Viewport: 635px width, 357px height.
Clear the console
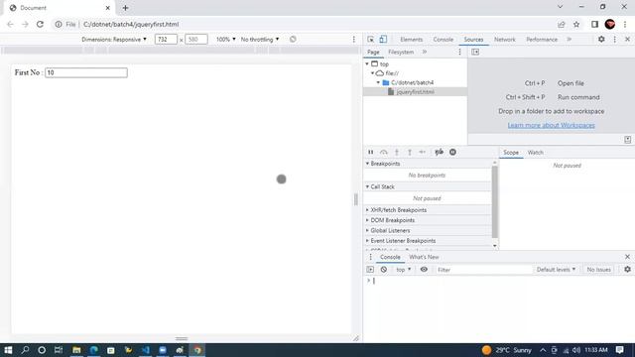(384, 270)
